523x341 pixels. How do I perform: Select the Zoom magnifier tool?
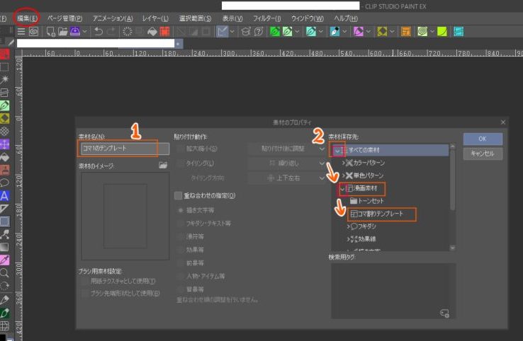[4, 273]
